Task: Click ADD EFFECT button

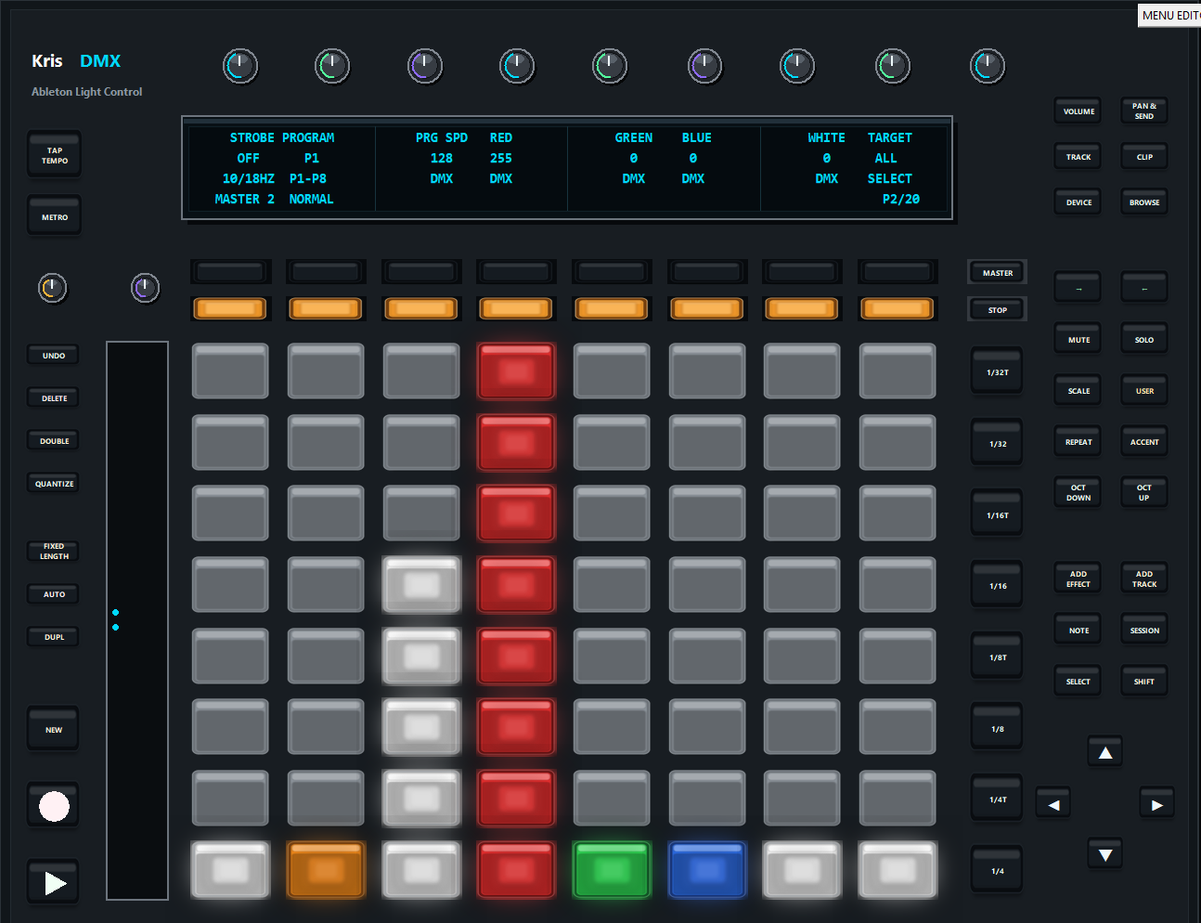Action: coord(1078,578)
